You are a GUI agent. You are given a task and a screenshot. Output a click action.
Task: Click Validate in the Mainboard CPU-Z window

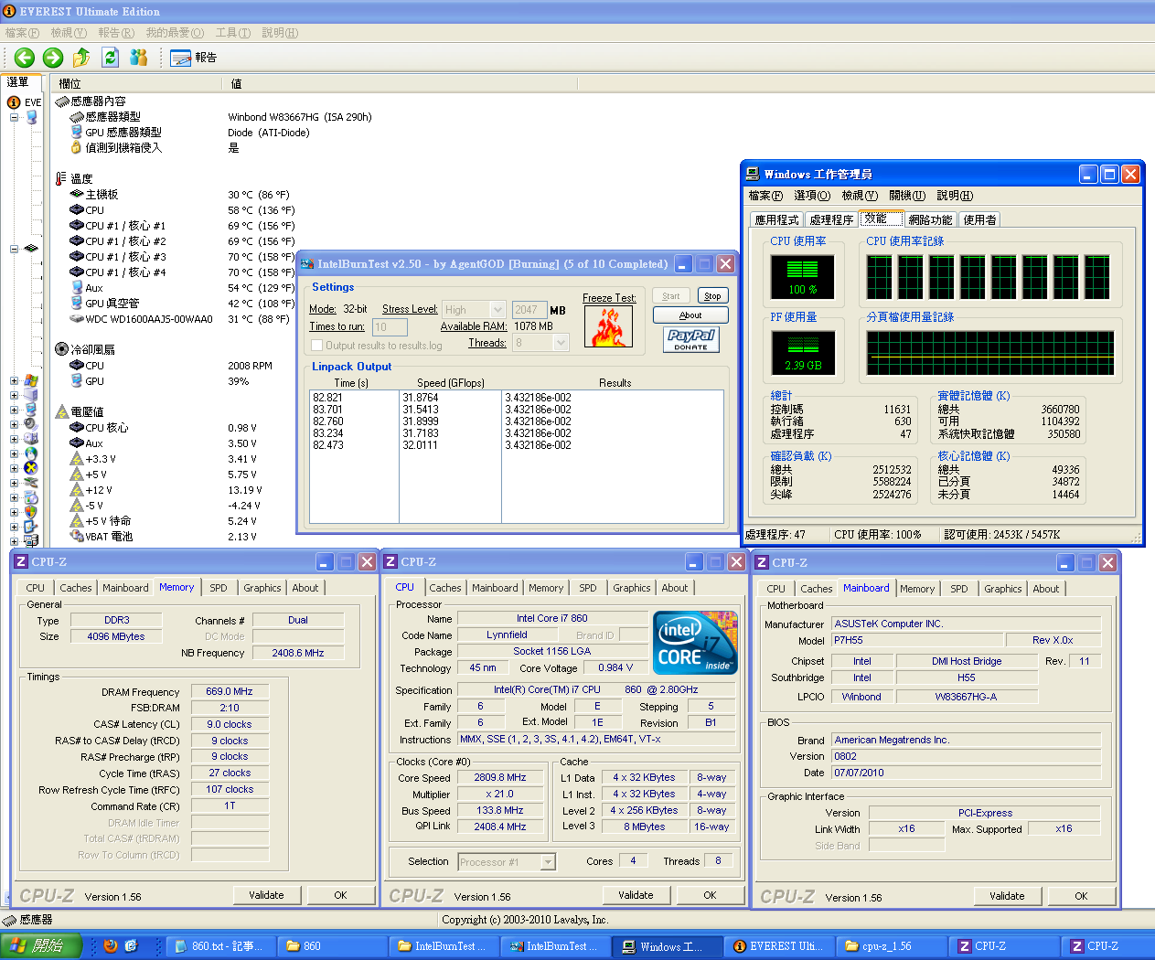1007,896
